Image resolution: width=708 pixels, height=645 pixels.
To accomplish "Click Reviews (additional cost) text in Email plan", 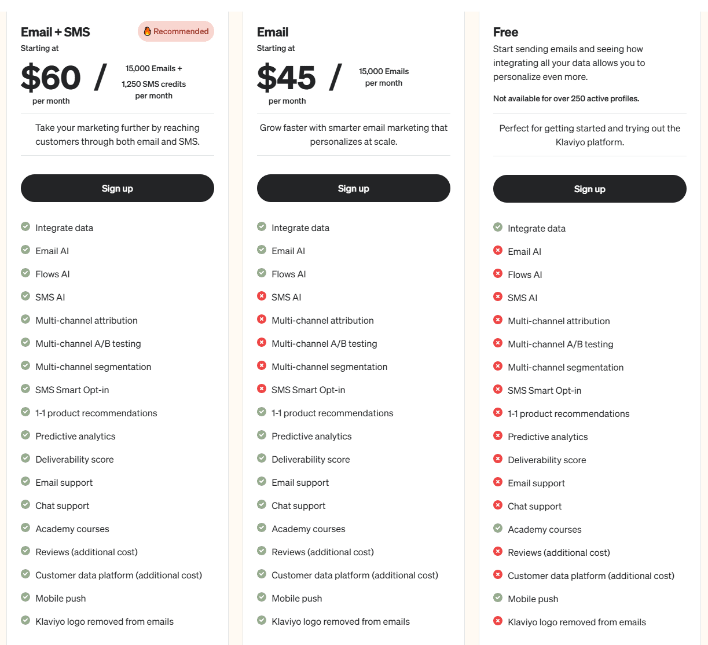I will click(322, 552).
